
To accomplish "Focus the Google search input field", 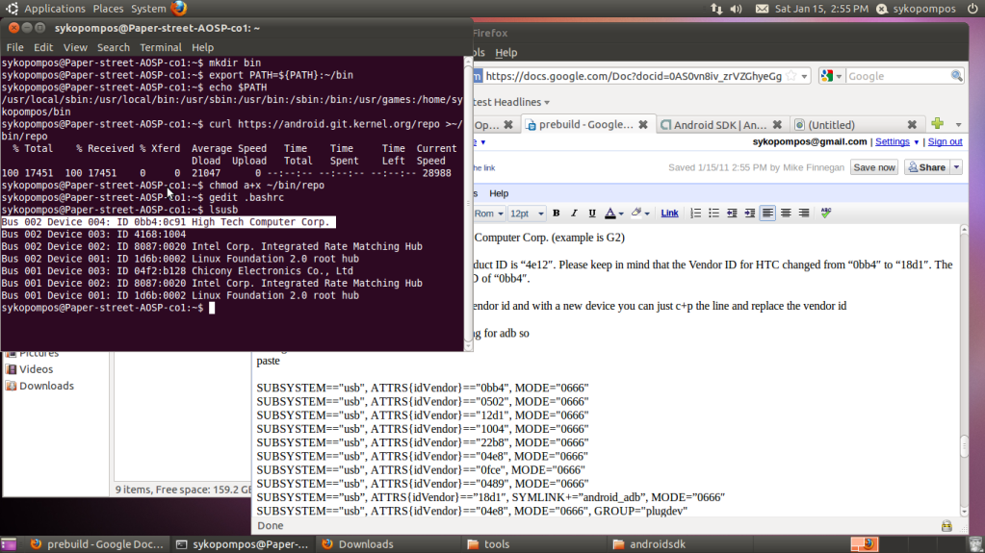I will [x=897, y=76].
